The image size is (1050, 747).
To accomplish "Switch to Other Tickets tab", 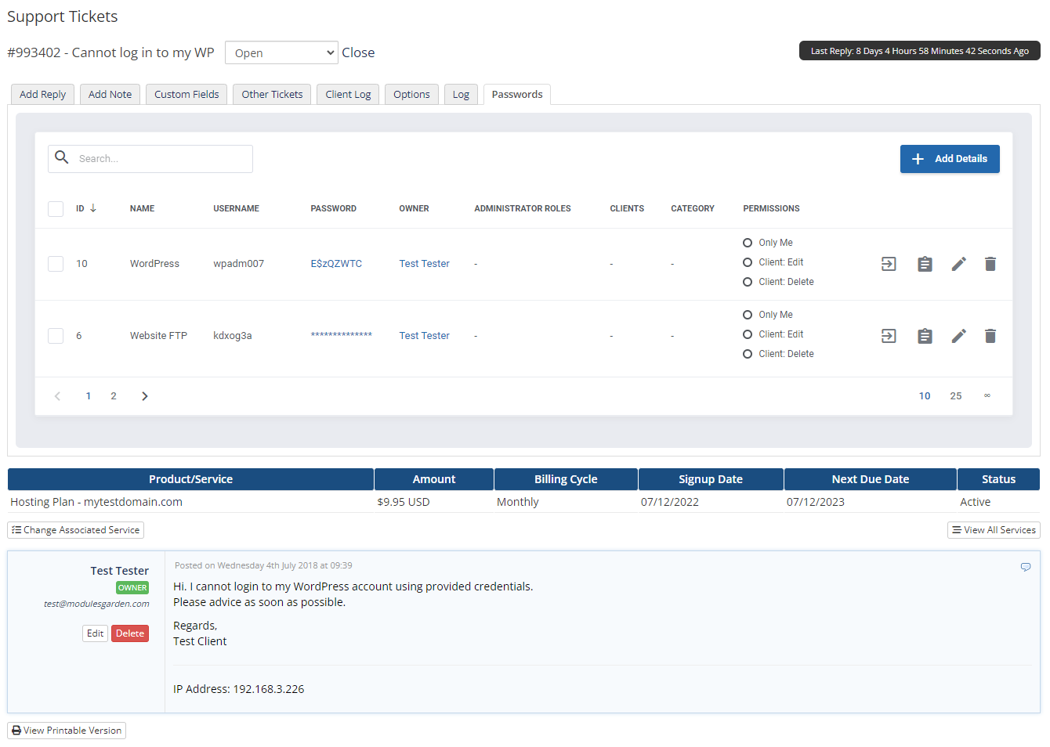I will (272, 94).
